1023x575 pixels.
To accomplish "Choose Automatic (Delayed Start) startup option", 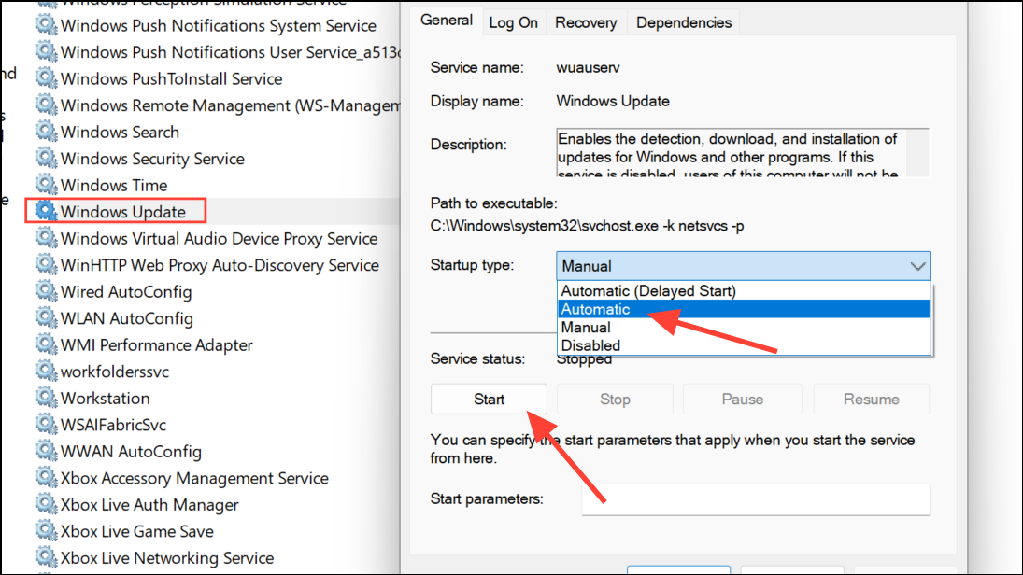I will pos(743,290).
